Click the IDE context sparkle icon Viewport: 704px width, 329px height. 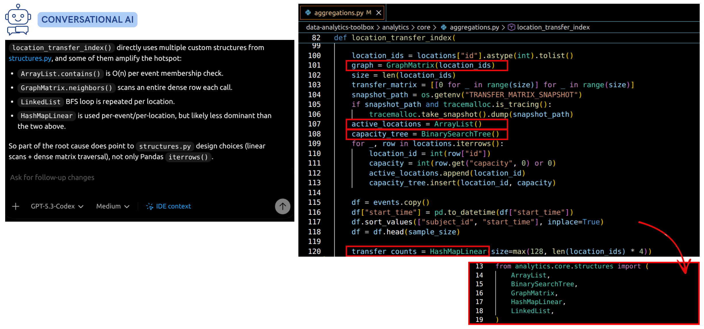coord(150,206)
